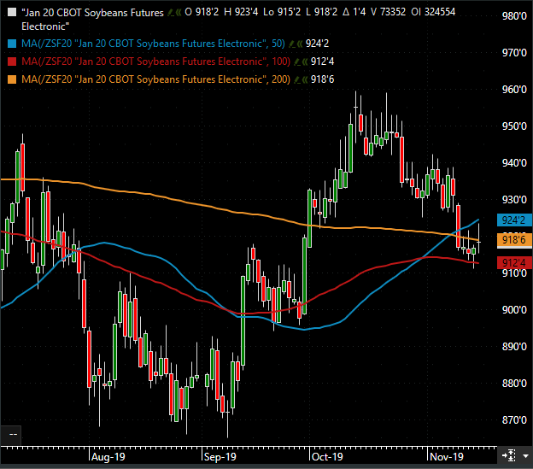Image resolution: width=533 pixels, height=469 pixels.
Task: Click the blue 924'2 price bubble on the axis
Action: coord(514,220)
